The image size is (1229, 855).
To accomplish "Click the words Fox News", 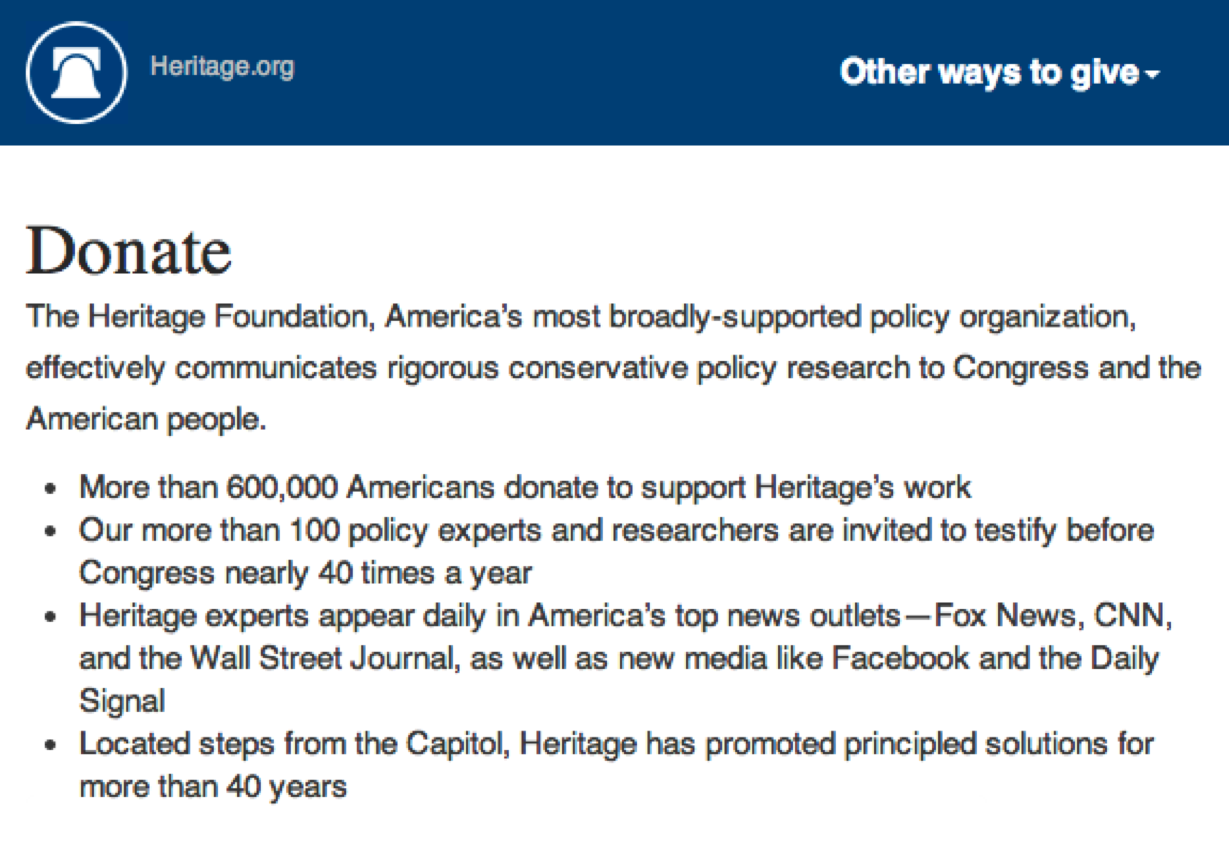I will tap(1005, 615).
